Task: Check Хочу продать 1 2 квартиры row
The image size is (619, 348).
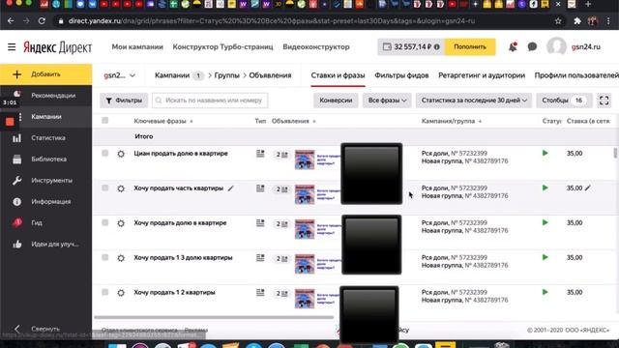Action: pyautogui.click(x=105, y=292)
